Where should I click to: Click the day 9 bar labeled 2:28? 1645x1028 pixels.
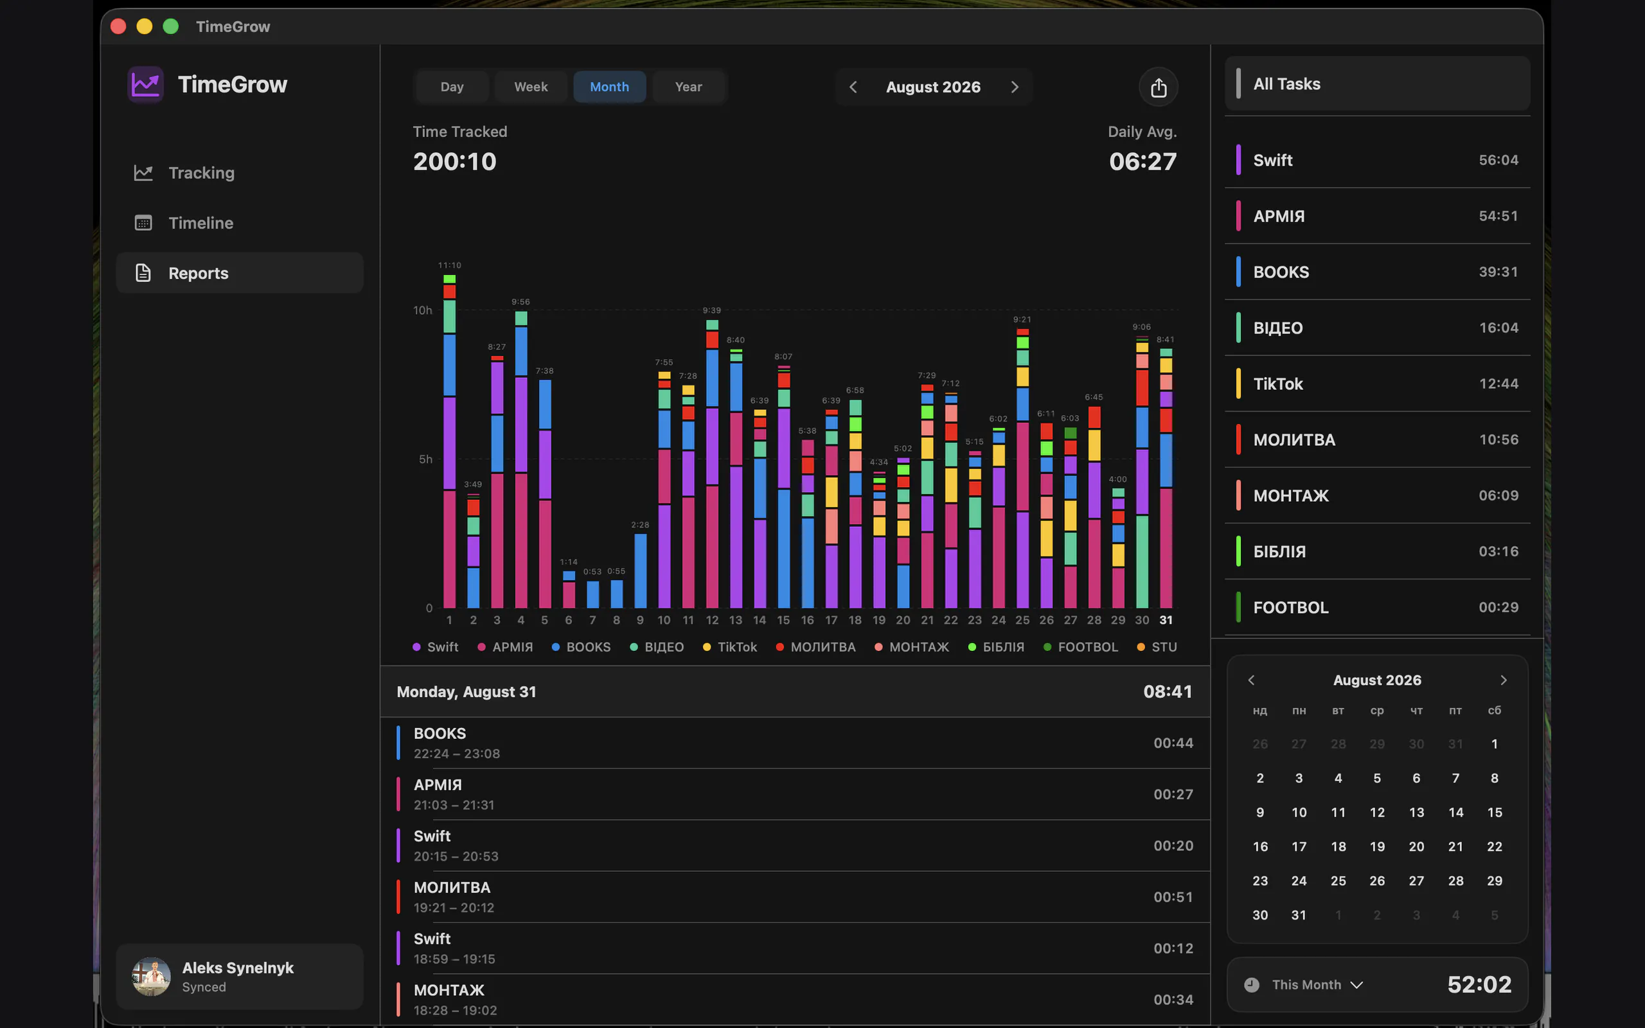(x=639, y=571)
